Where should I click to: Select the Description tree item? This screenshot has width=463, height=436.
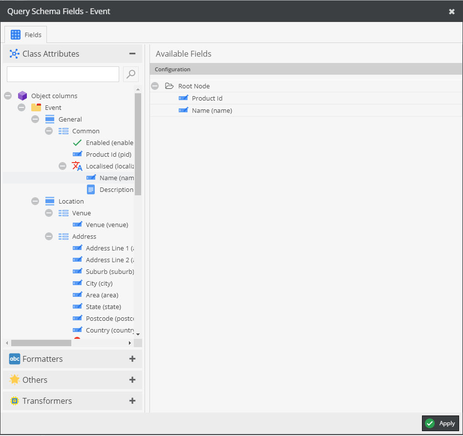coord(116,190)
